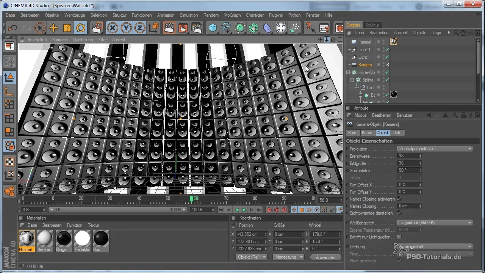Select the polygons mode icon
Viewport: 485px width, 273px height.
click(9, 132)
